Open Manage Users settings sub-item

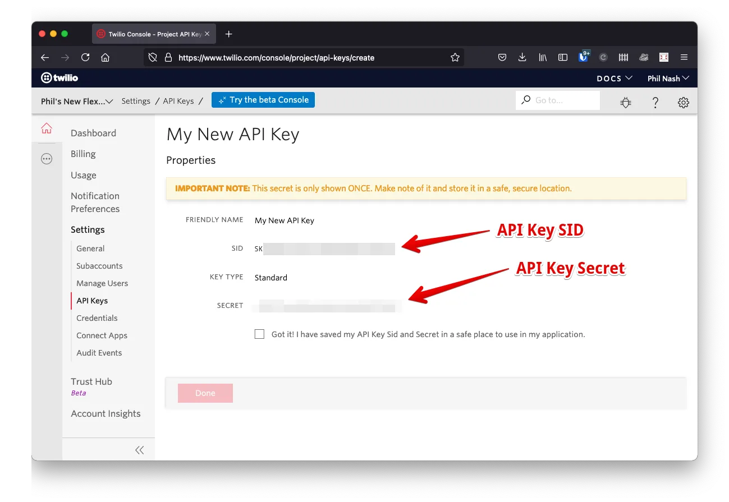[x=102, y=283]
